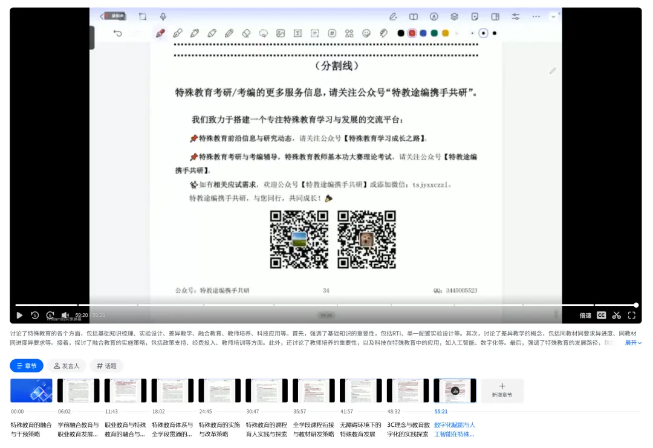Open the scissors clip tool
This screenshot has height=448, width=653.
616,315
